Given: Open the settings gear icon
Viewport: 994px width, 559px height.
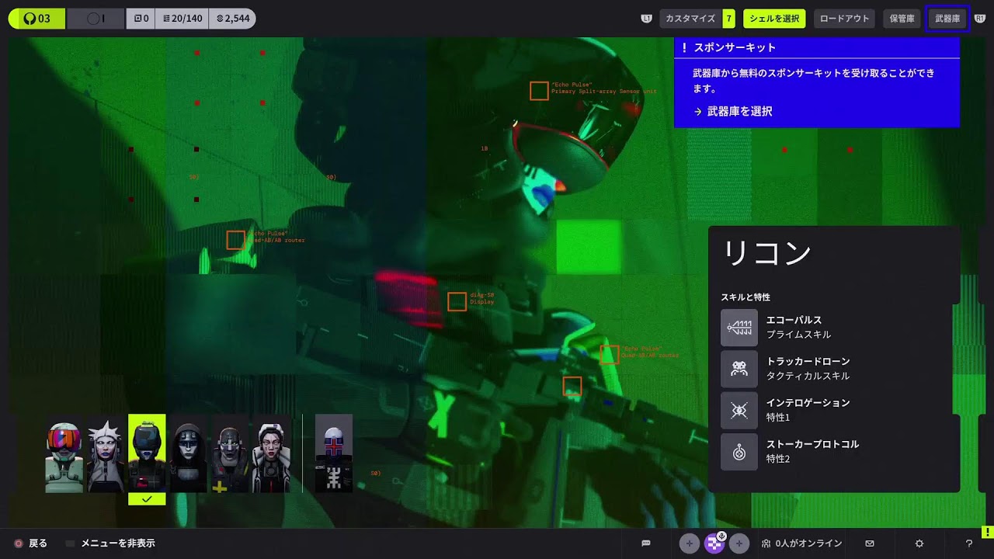Looking at the screenshot, I should (919, 543).
